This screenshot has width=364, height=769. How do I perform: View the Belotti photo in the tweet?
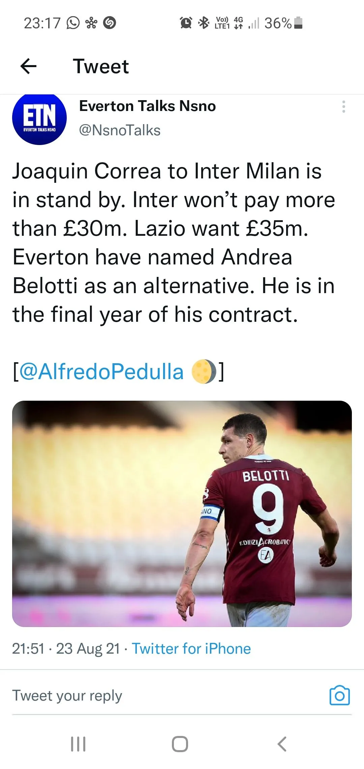[x=182, y=513]
